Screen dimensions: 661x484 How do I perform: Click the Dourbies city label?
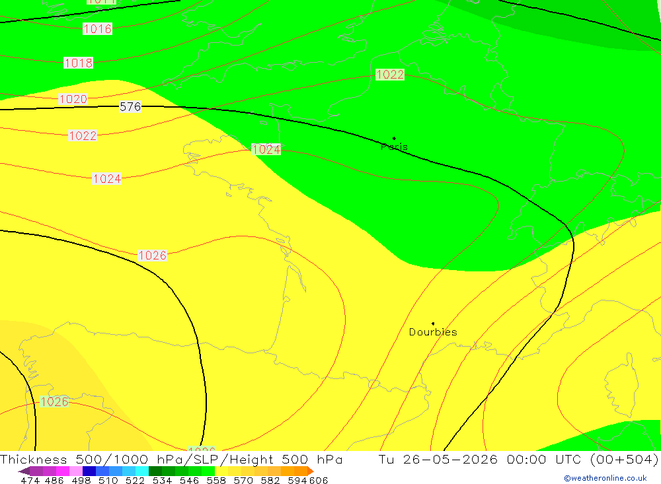click(x=433, y=332)
